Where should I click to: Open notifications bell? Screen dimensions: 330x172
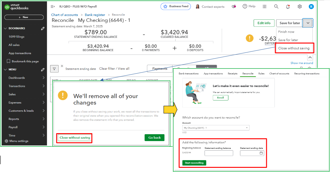(x=288, y=6)
